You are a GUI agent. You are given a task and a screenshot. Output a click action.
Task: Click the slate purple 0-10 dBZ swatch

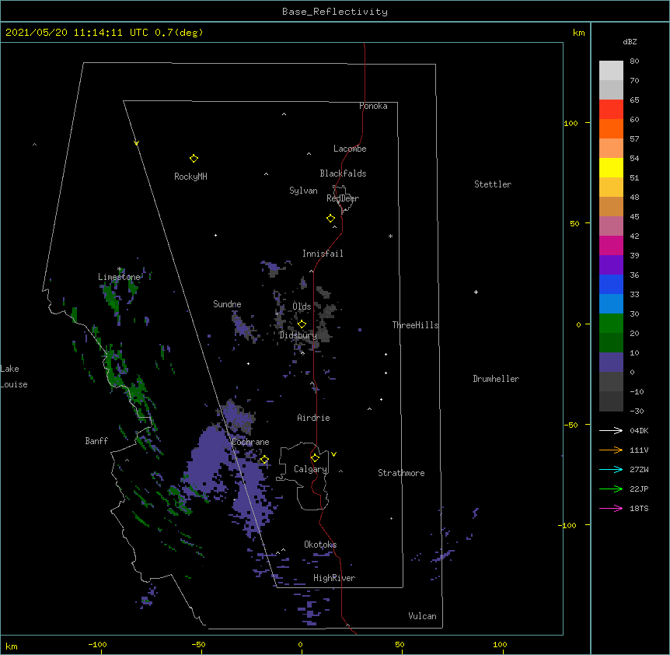pos(611,363)
